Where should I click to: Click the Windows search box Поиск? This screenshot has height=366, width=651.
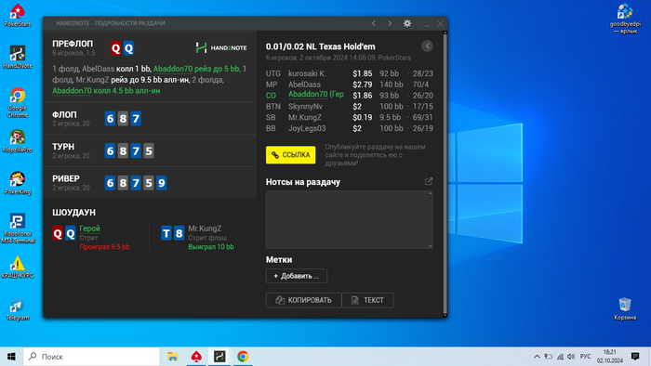[x=91, y=357]
